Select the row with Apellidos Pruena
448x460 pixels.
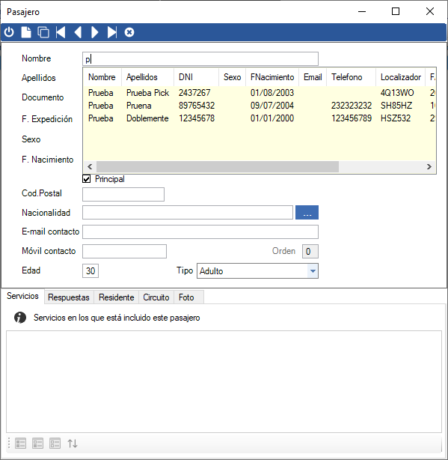point(260,106)
